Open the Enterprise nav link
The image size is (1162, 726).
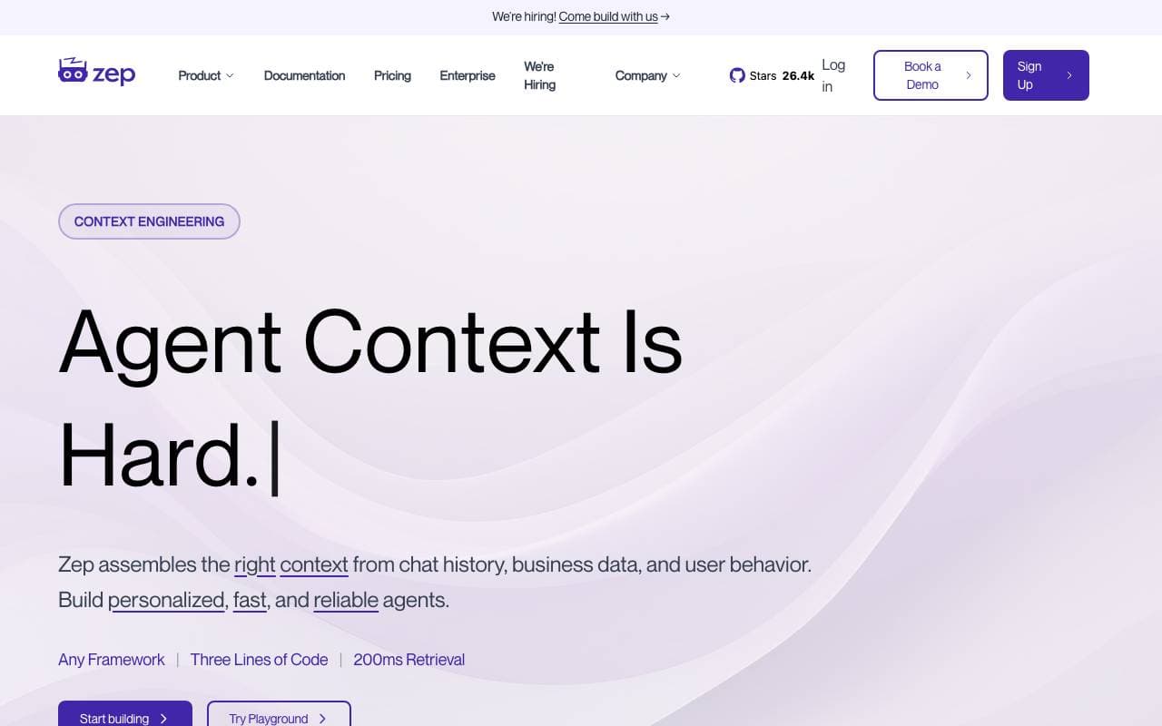click(468, 75)
